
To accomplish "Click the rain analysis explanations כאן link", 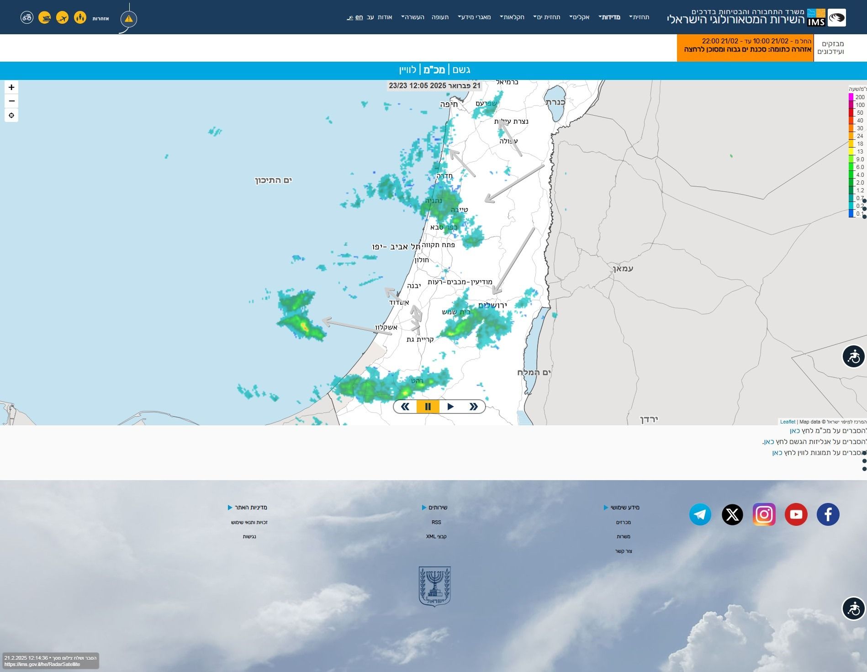I will pyautogui.click(x=769, y=442).
